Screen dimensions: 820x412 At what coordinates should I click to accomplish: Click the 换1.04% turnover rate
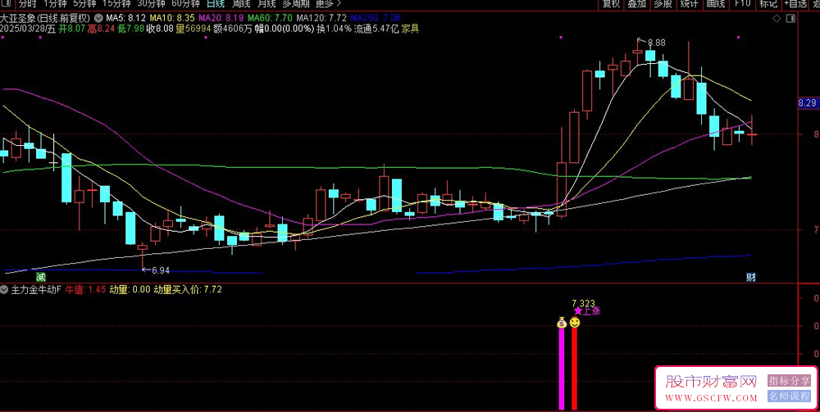click(x=334, y=29)
